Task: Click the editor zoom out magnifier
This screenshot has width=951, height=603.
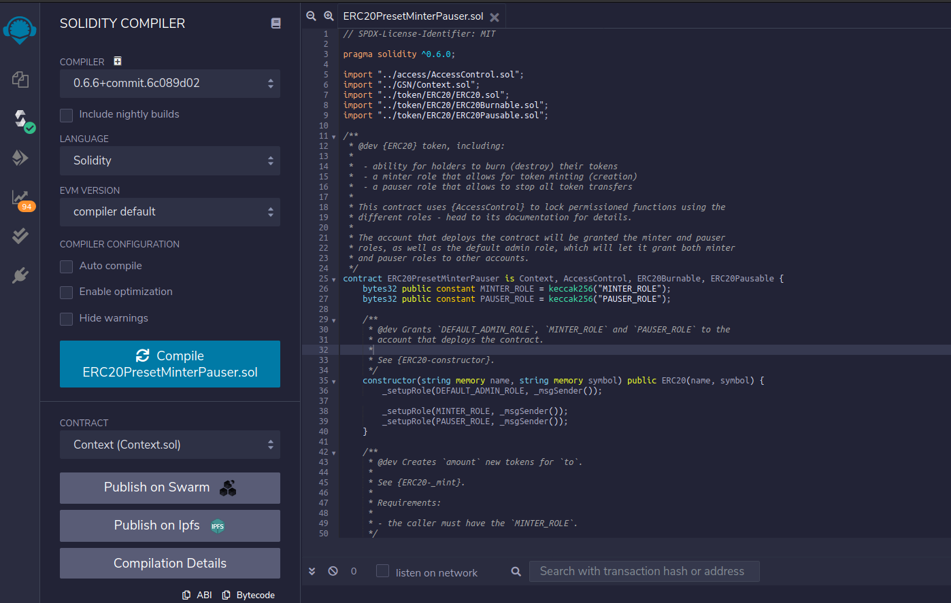Action: coord(312,16)
